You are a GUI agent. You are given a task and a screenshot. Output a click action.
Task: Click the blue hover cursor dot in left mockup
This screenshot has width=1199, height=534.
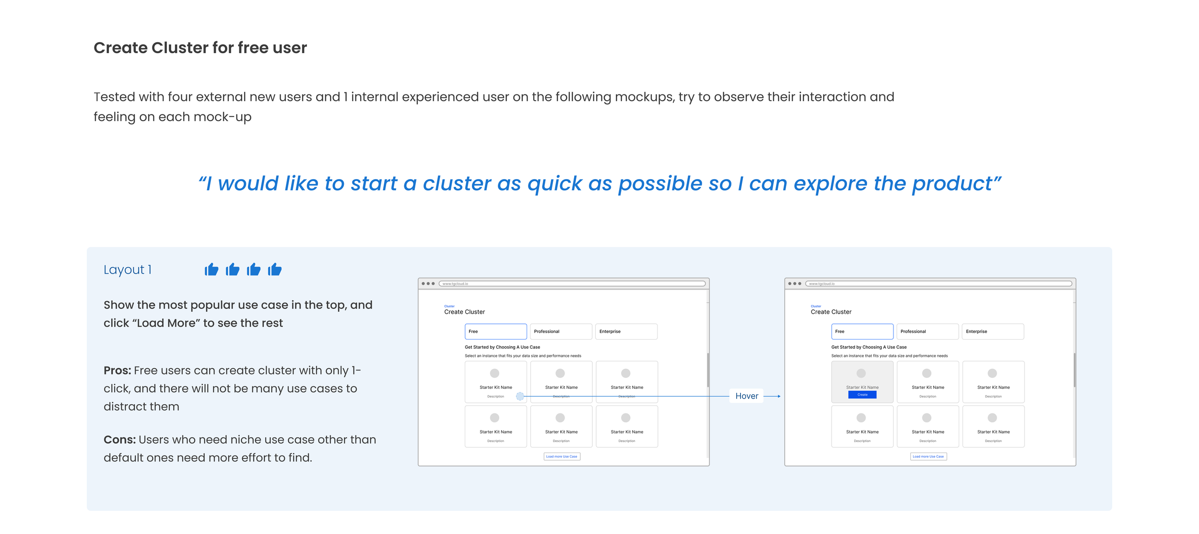click(x=520, y=396)
